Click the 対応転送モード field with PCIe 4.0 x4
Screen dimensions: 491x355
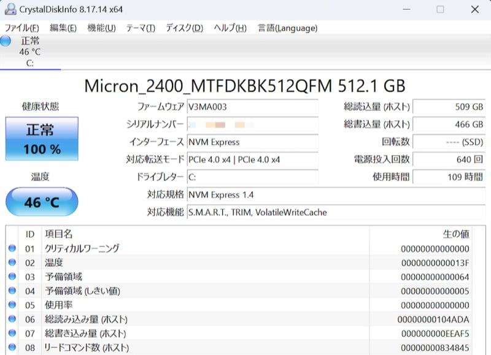(x=253, y=159)
